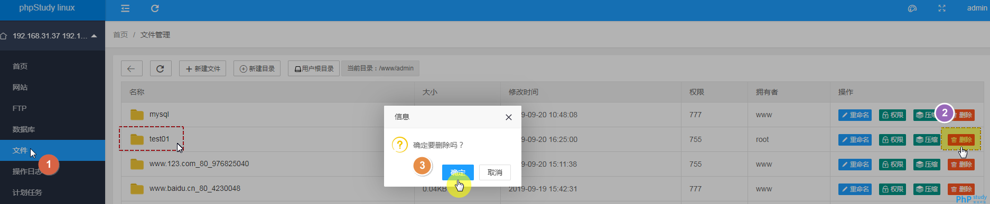Screen dimensions: 990x204
Task: Select 文件 in the sidebar
Action: pos(20,150)
